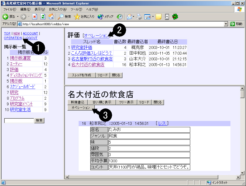Expand the address bar dropdown
This screenshot has width=246, height=186.
[226, 24]
